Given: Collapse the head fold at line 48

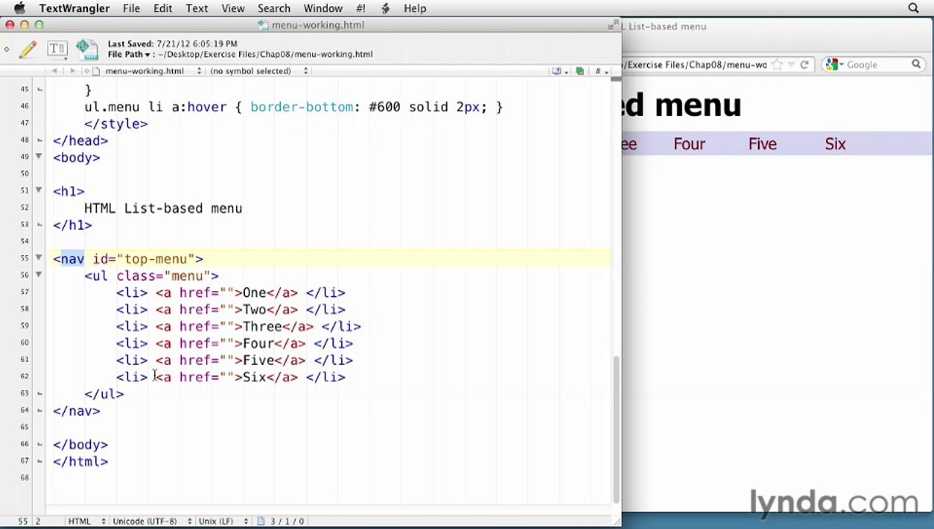Looking at the screenshot, I should (x=39, y=140).
